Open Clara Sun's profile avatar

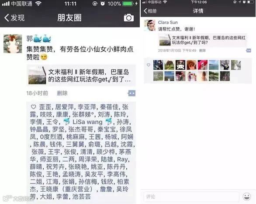(149, 25)
